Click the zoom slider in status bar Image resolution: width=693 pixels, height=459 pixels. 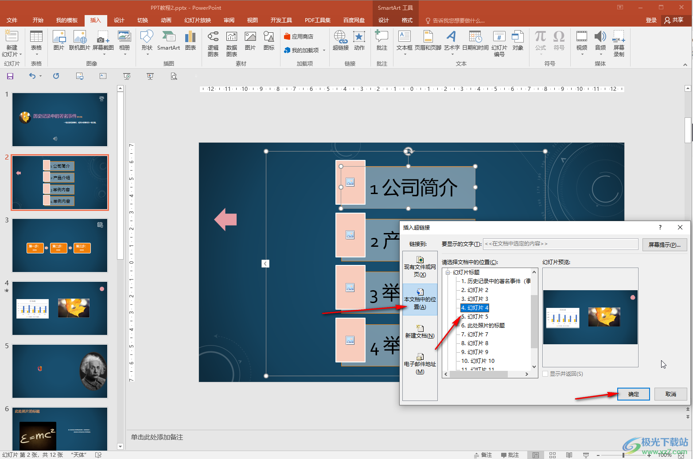coord(623,455)
